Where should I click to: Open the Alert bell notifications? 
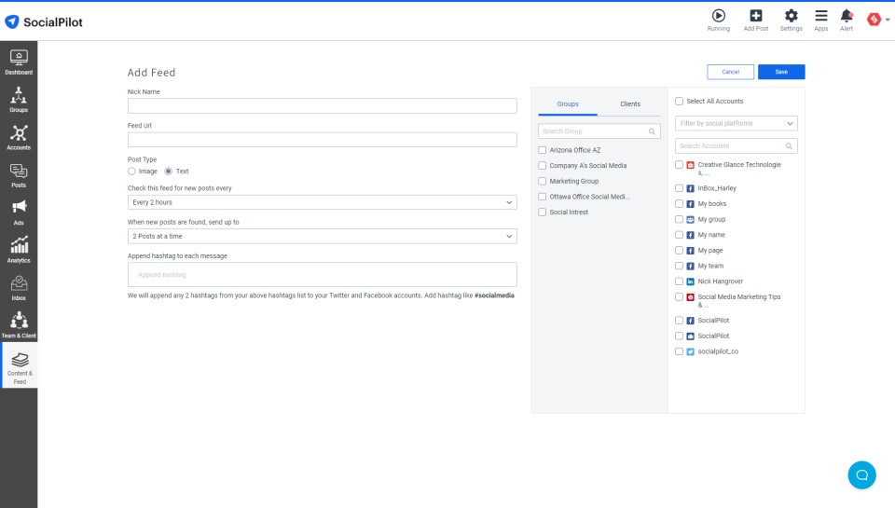(x=847, y=16)
